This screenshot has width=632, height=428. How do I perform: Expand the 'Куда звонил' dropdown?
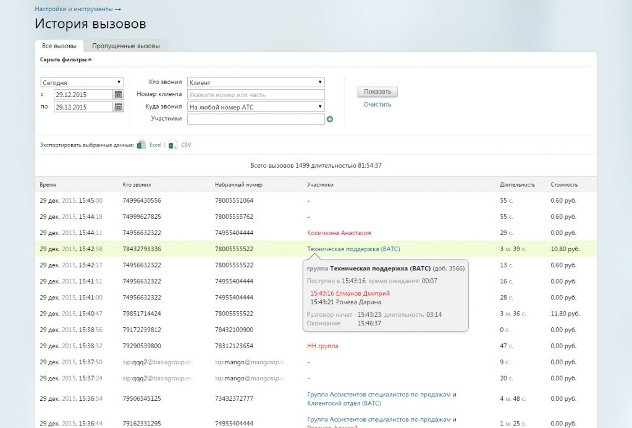256,107
